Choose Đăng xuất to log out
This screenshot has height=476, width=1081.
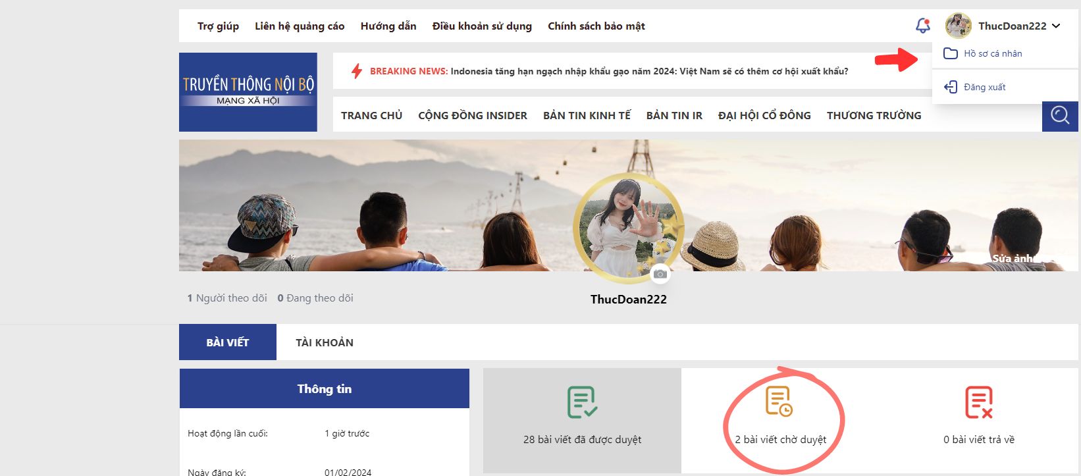click(x=984, y=87)
